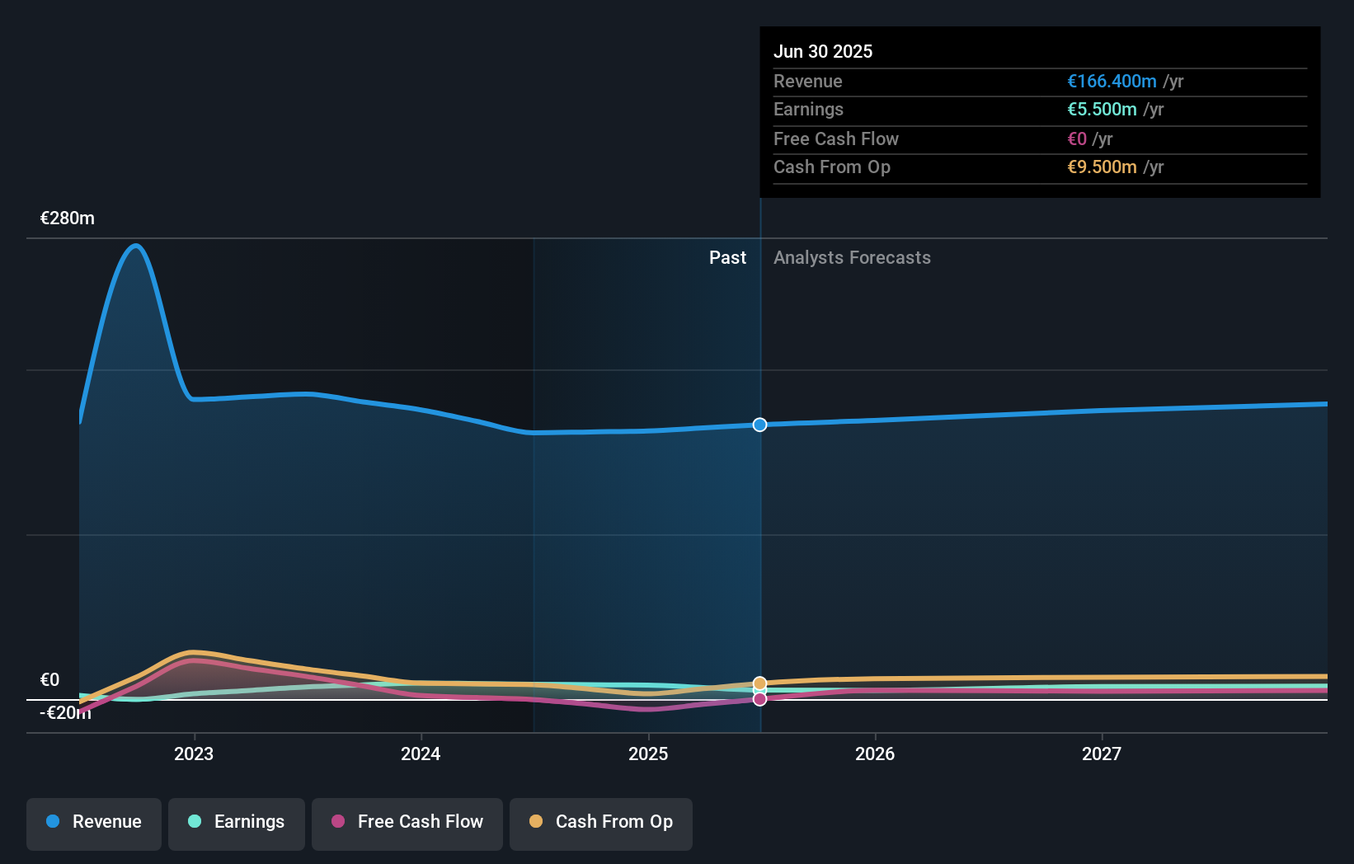Click the 2027 axis label

point(1102,754)
